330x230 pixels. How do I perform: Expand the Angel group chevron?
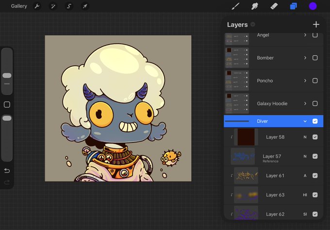(305, 35)
